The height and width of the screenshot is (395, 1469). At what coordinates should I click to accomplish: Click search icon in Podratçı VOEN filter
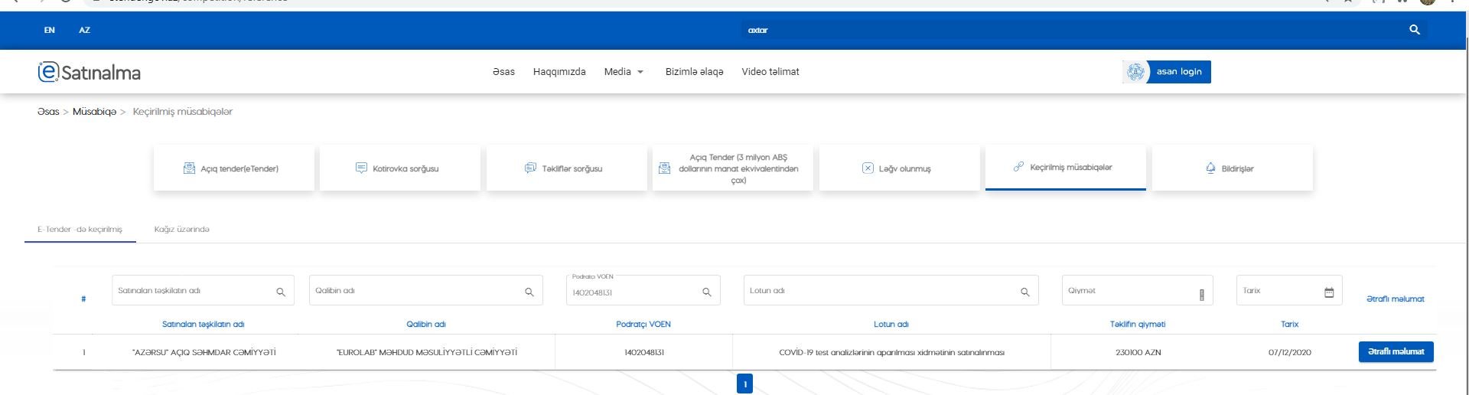[x=706, y=292]
